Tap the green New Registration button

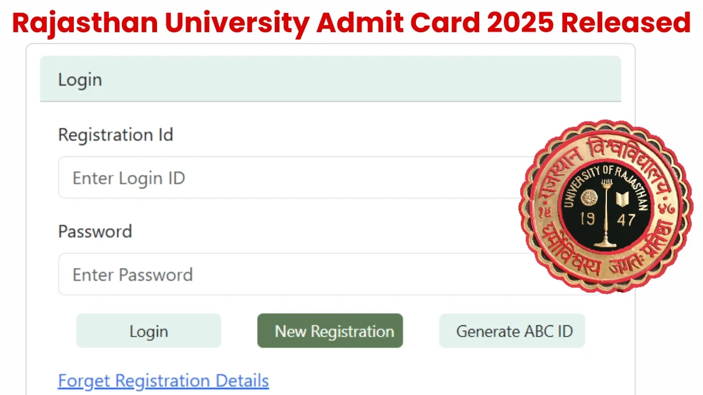(330, 331)
